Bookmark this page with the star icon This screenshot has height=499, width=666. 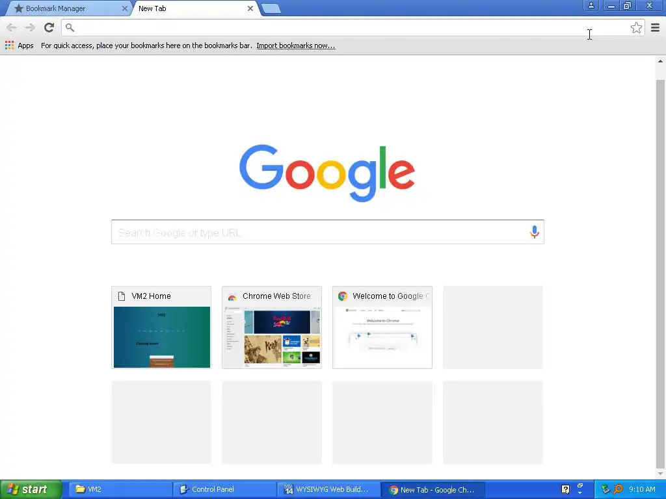pyautogui.click(x=636, y=28)
